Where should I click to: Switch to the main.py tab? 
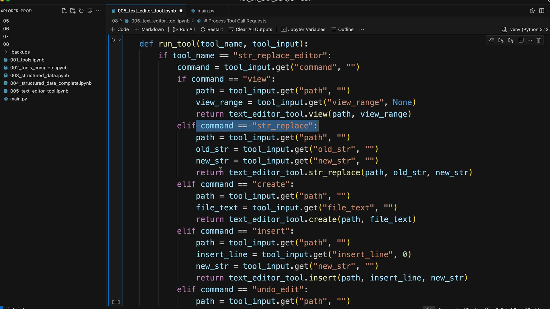206,11
